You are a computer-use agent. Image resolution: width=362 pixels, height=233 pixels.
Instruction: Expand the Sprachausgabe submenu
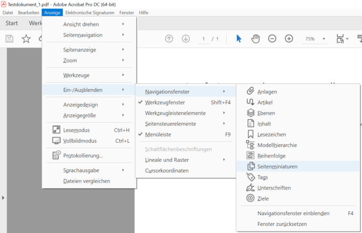[89, 170]
